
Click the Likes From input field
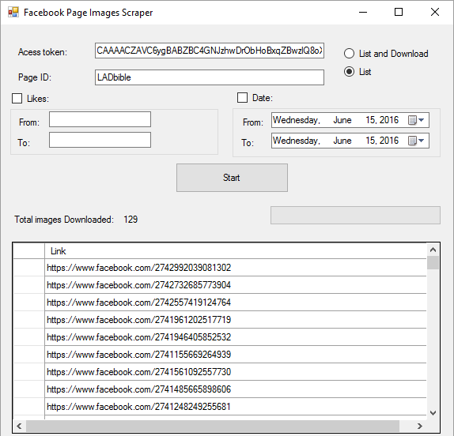[x=100, y=119]
